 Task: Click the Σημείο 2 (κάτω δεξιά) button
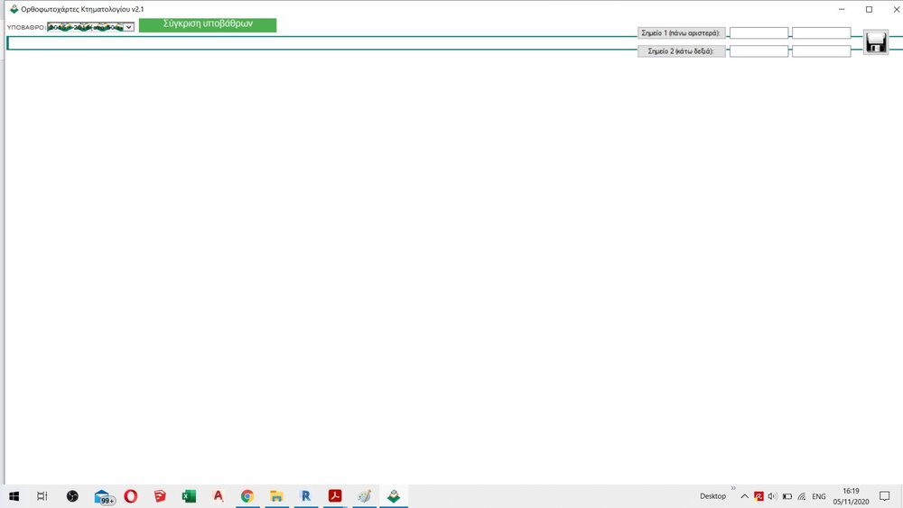682,51
